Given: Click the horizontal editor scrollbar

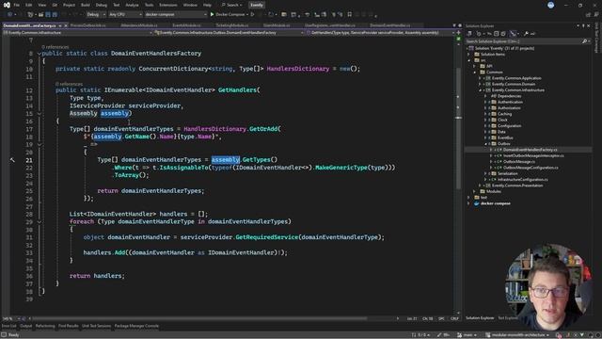Looking at the screenshot, I should tap(199, 318).
